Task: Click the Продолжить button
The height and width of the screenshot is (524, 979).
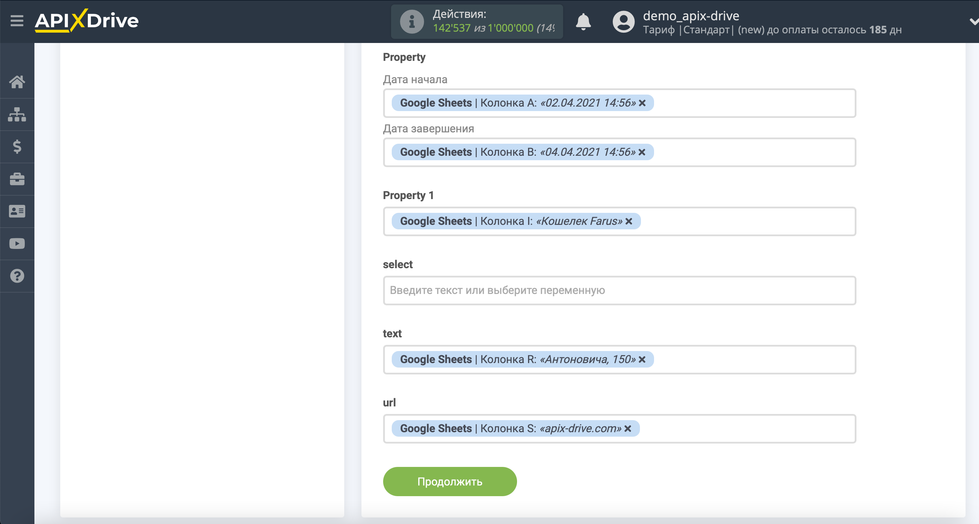Action: [x=450, y=481]
